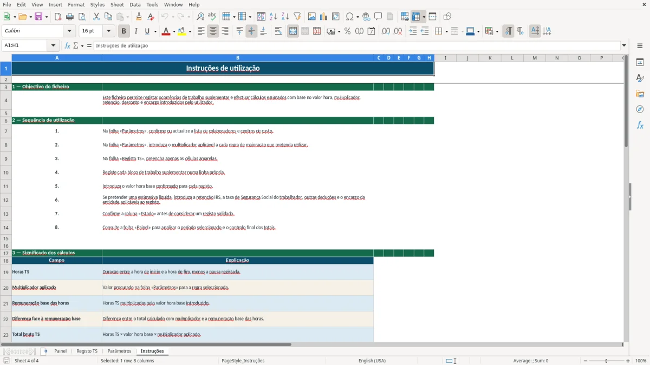Screen dimensions: 650x365
Task: Open the Borders dropdown arrow
Action: click(446, 31)
